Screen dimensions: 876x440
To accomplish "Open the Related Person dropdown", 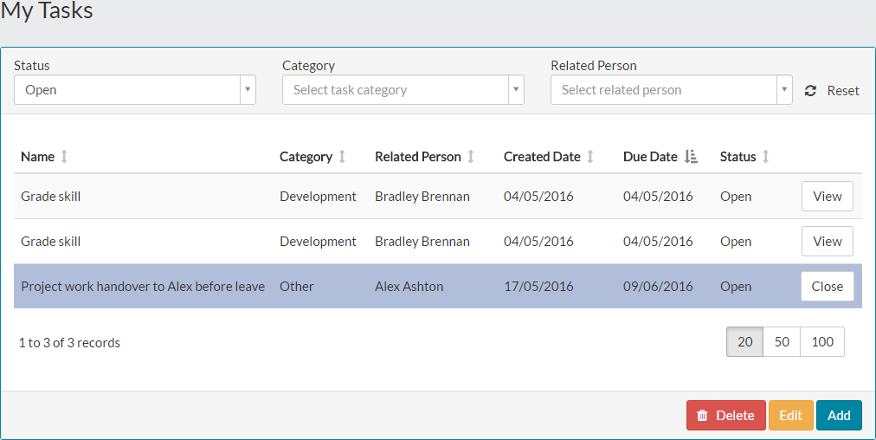I will coord(784,90).
